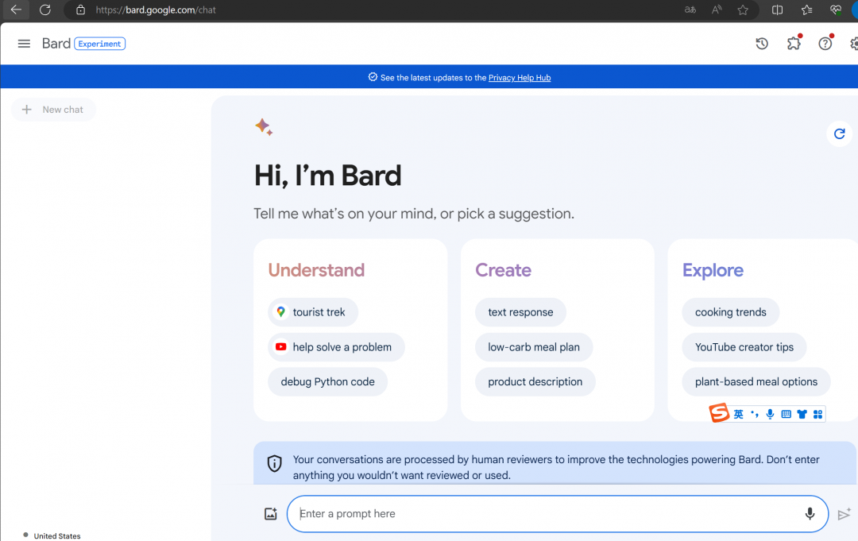This screenshot has width=858, height=541.
Task: Open the extensions puzzle icon
Action: coord(794,44)
